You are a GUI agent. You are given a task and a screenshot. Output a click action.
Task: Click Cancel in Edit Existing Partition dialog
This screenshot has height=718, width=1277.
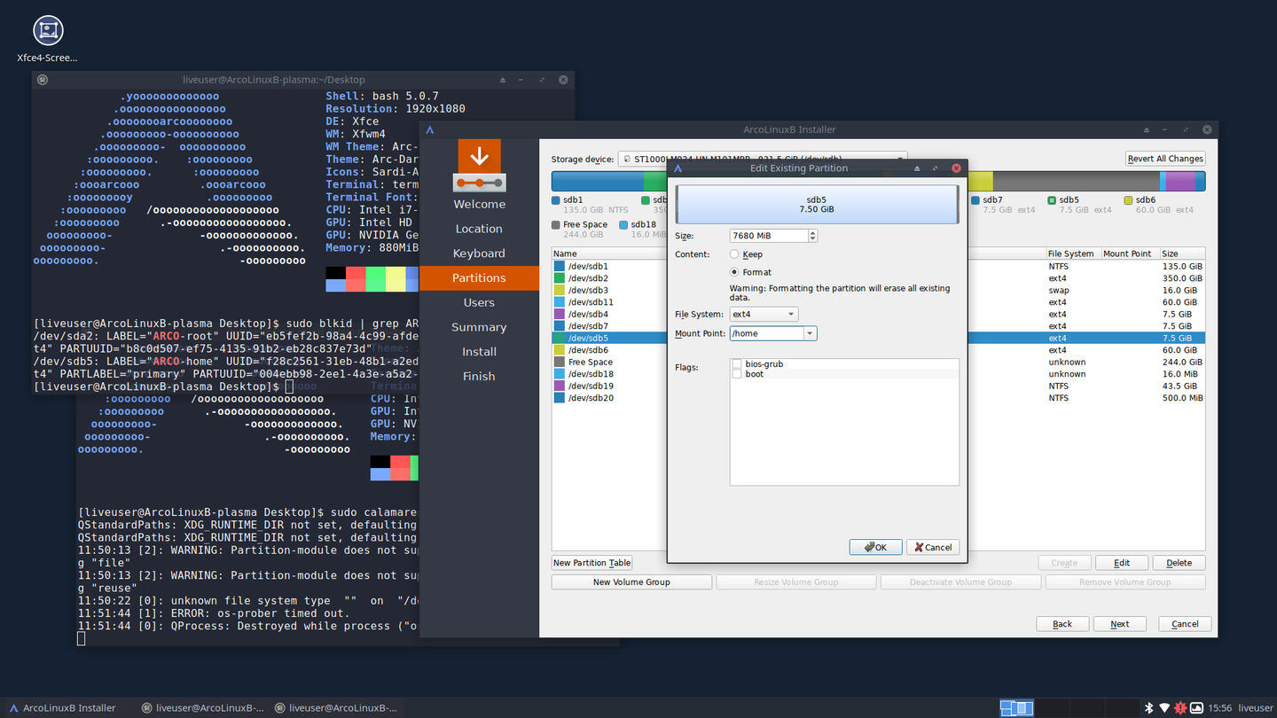932,547
